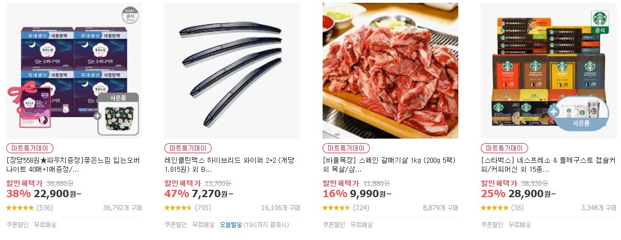This screenshot has height=240, width=621.
Task: Open the 좋은느낌 입는오버나이트 product title
Action: pos(73,165)
